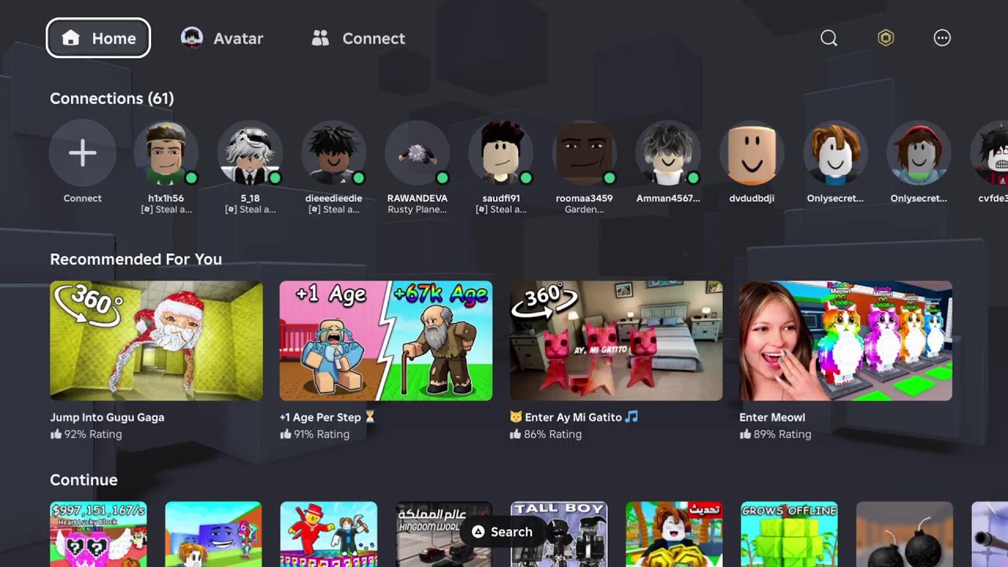Screen dimensions: 1008x567
Task: Click the "Recommended For You" heading
Action: click(x=135, y=259)
